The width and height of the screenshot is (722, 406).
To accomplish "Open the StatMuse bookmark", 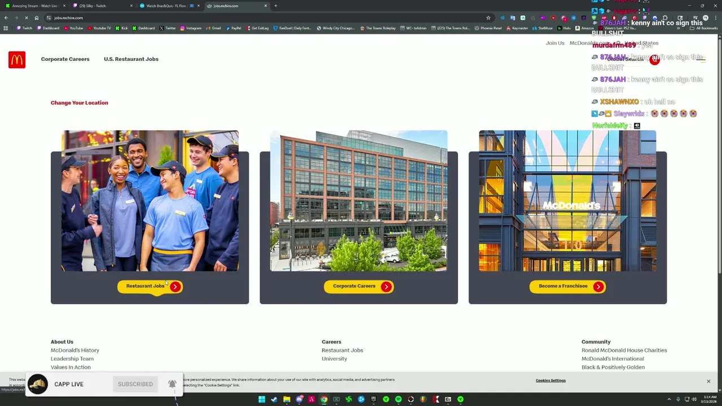I will click(543, 28).
